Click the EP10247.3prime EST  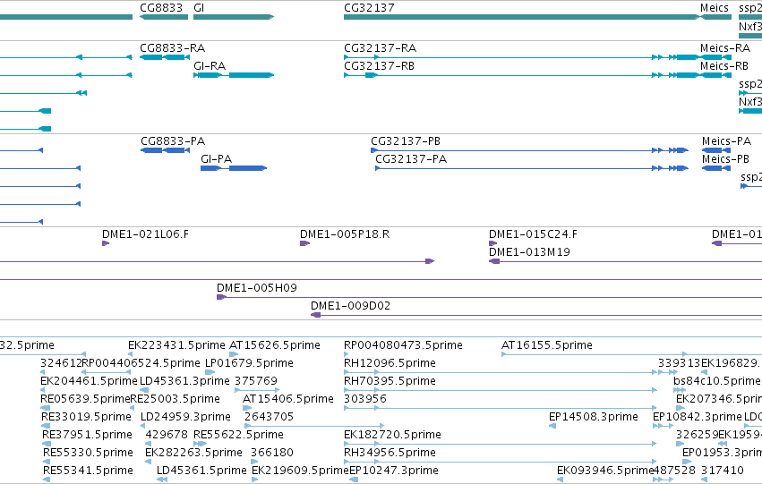coord(394,471)
